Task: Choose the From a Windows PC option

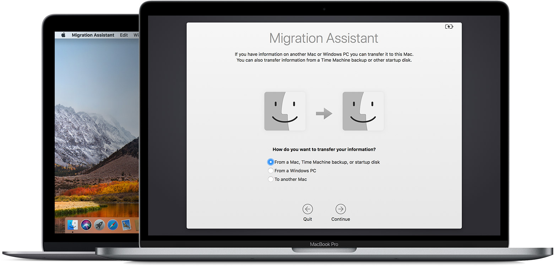Action: tap(271, 171)
